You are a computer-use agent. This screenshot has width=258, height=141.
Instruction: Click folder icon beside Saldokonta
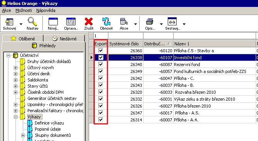(22, 80)
